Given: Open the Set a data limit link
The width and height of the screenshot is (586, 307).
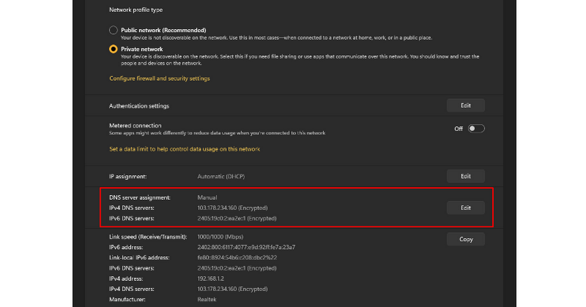Looking at the screenshot, I should 185,149.
